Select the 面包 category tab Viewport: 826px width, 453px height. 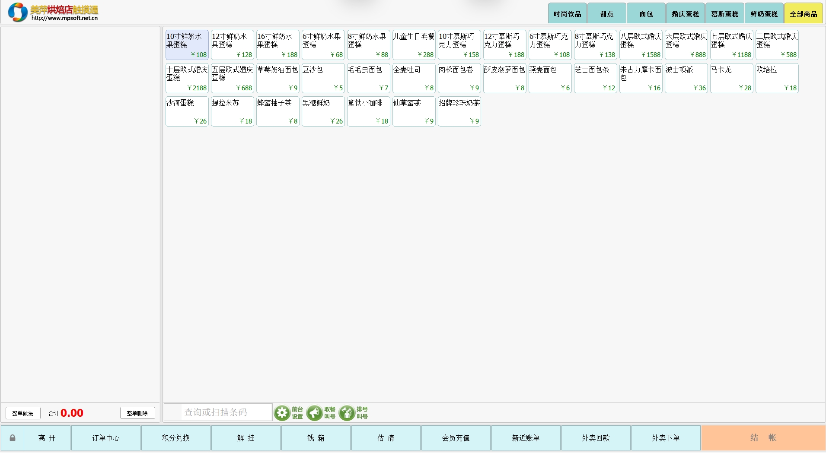(x=646, y=14)
